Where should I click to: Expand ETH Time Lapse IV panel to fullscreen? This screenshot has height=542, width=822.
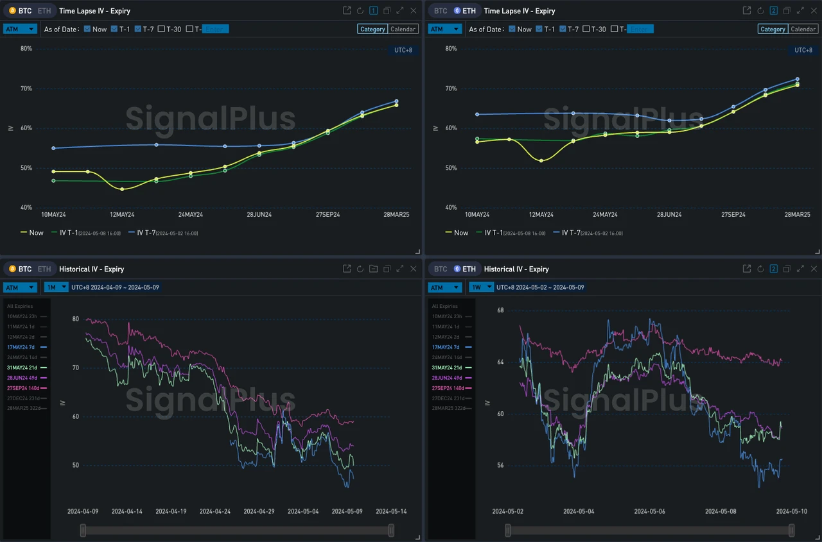[800, 10]
